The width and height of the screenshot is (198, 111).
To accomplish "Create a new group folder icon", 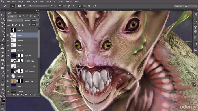I will click(26, 95).
